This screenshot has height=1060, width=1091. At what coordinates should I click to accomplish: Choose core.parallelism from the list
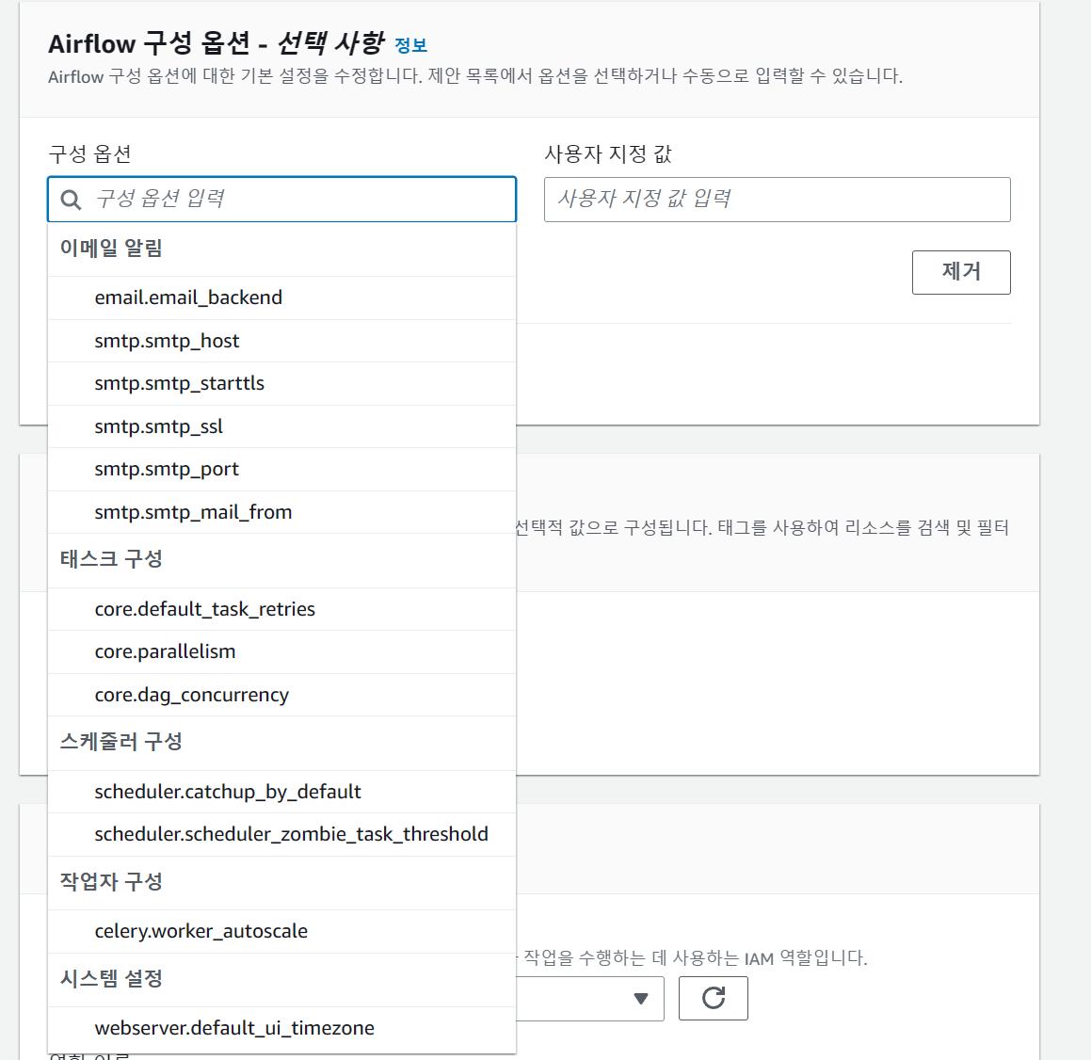pos(165,651)
